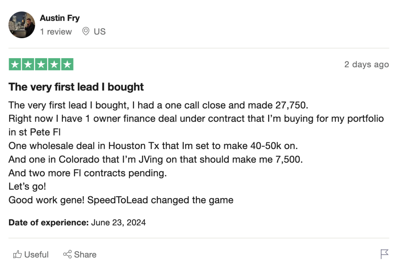Click the first green rating star
This screenshot has width=402, height=269.
point(15,64)
